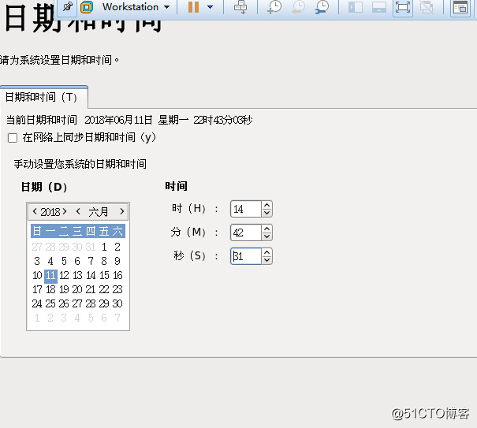This screenshot has height=428, width=477.
Task: Click the hour input field showing 14
Action: click(246, 209)
